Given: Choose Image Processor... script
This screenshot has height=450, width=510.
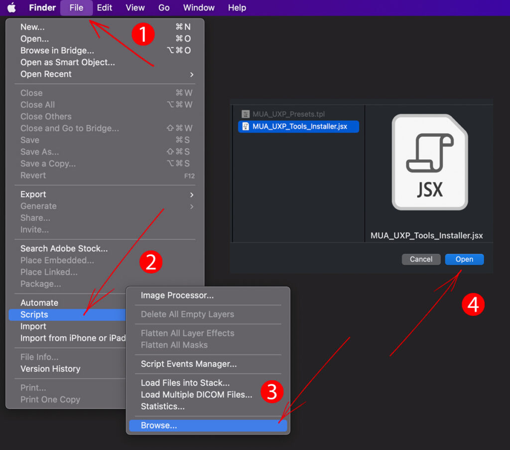Looking at the screenshot, I should click(x=208, y=295).
